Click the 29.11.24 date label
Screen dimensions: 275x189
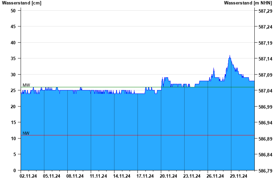click(239, 176)
